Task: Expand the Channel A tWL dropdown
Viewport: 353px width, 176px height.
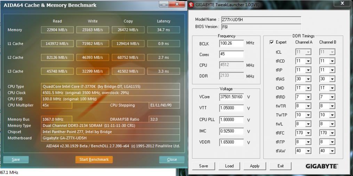Action: (x=308, y=124)
